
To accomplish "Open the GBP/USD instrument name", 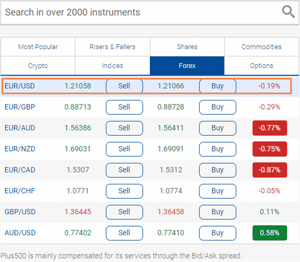I will [x=20, y=212].
